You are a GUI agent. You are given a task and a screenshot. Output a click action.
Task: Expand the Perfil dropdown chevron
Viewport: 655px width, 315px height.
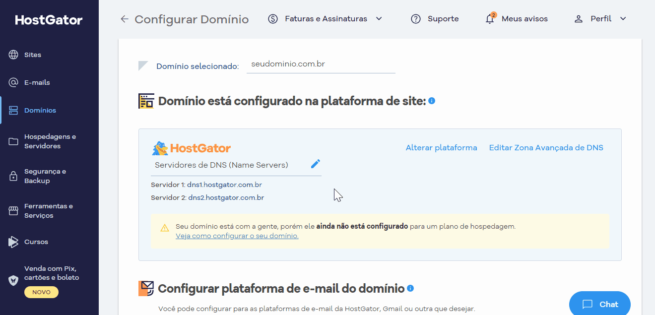pos(623,19)
